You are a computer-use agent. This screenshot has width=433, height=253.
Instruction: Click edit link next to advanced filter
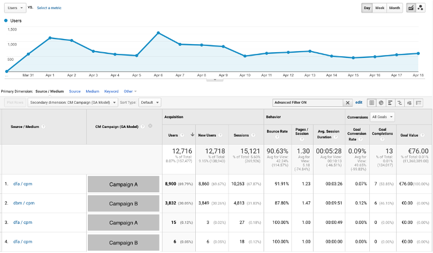pos(359,103)
